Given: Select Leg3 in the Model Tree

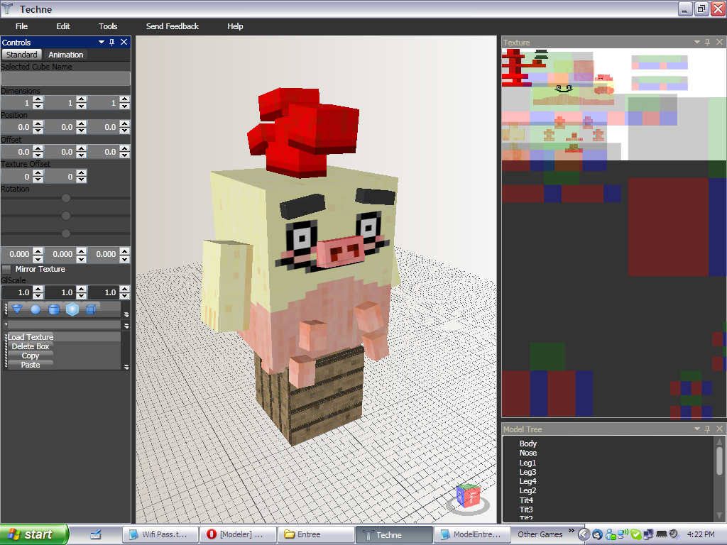Looking at the screenshot, I should click(x=528, y=472).
